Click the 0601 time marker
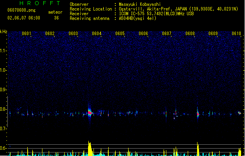Viewport: 245px width, 156px height. [26, 34]
